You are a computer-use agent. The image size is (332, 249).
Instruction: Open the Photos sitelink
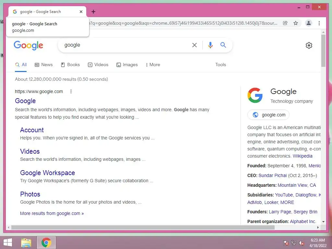click(x=30, y=194)
